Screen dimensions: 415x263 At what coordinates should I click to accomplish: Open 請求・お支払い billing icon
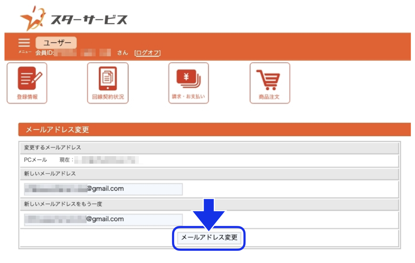point(189,83)
